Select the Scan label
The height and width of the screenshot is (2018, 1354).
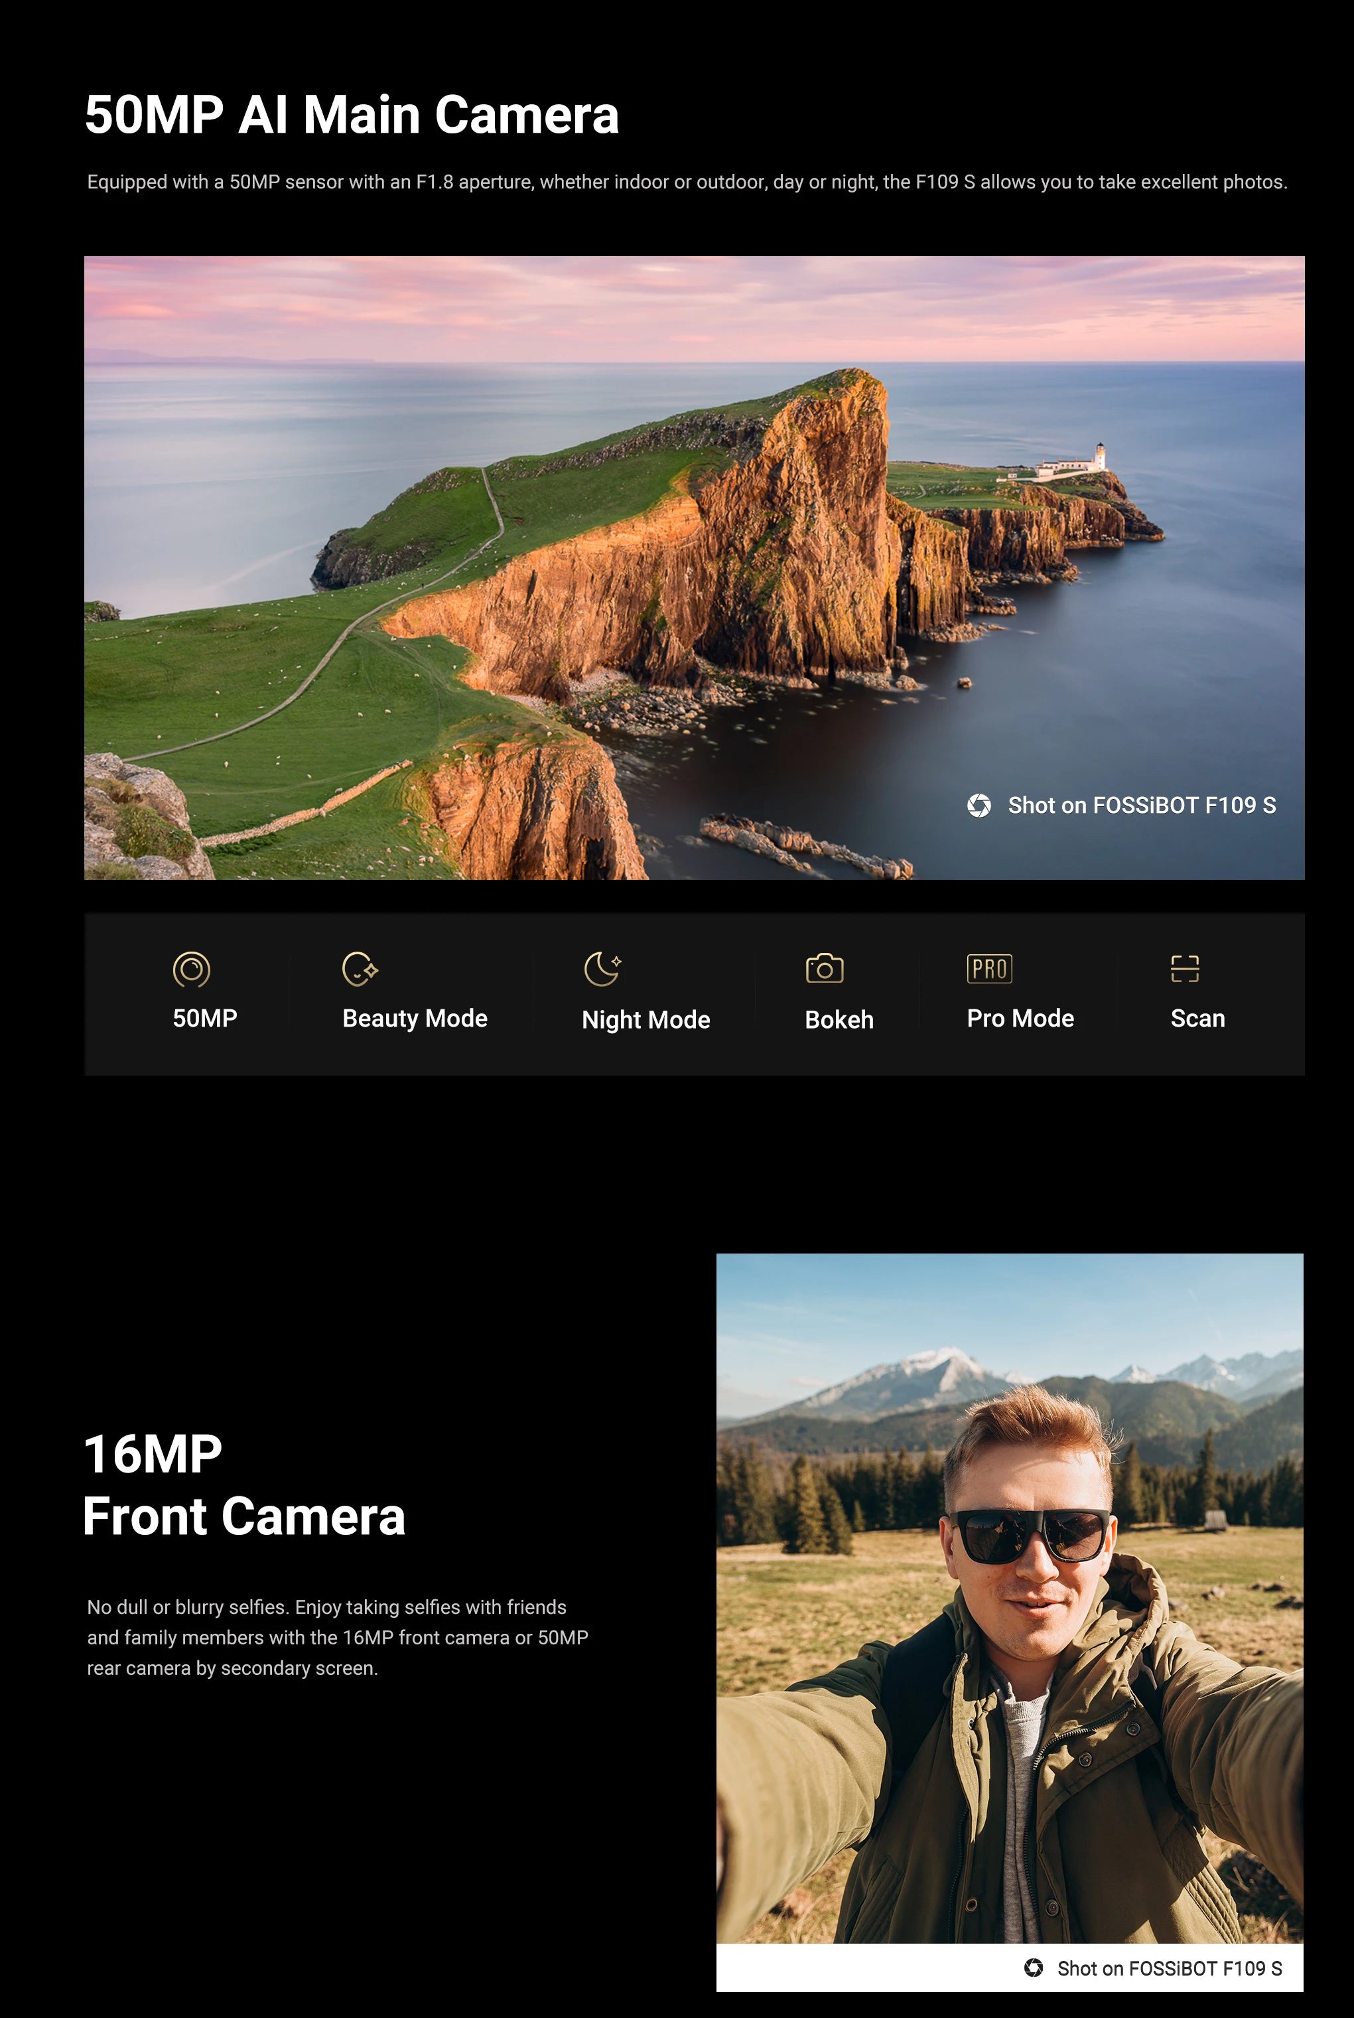tap(1197, 1019)
